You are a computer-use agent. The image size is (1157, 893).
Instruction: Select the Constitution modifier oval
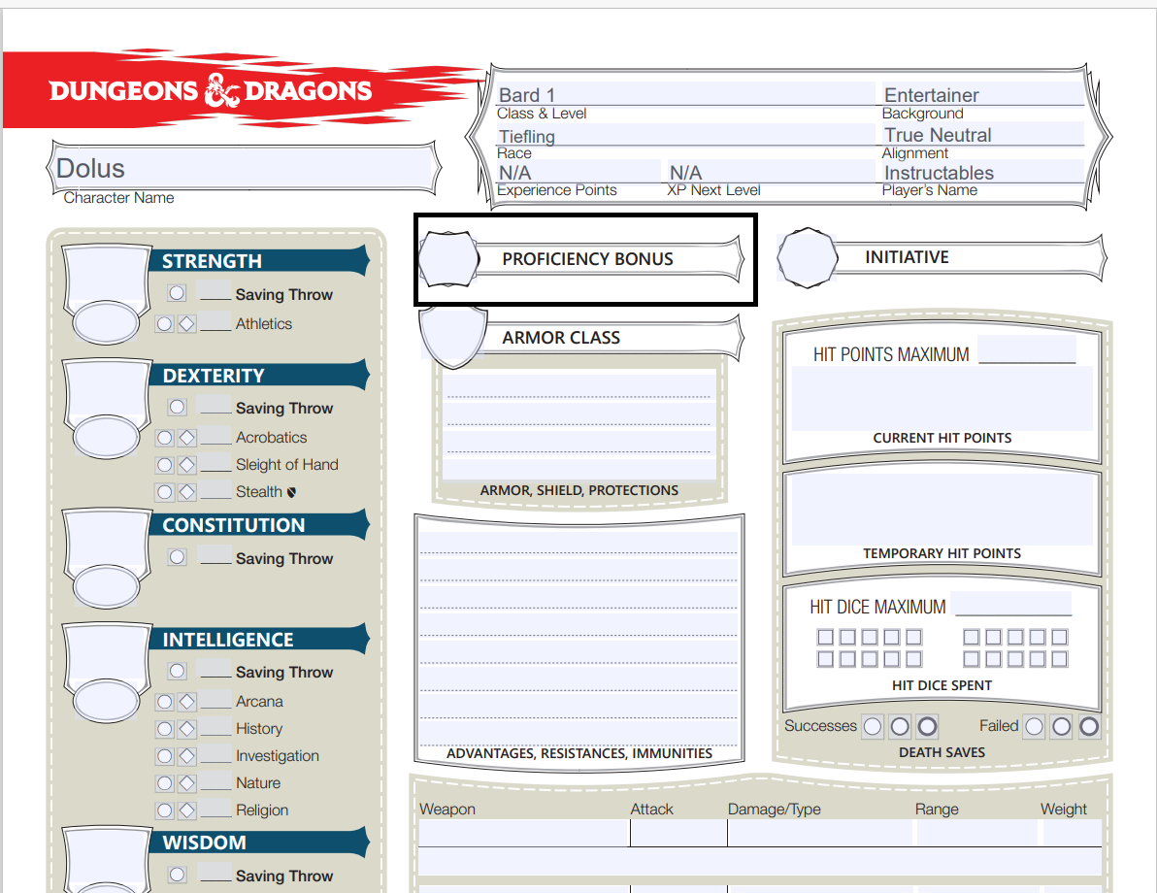tap(106, 586)
